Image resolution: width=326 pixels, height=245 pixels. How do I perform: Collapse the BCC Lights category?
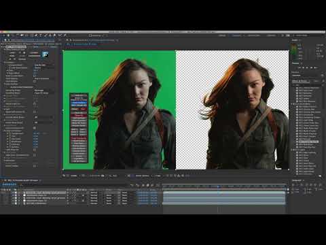(293, 150)
